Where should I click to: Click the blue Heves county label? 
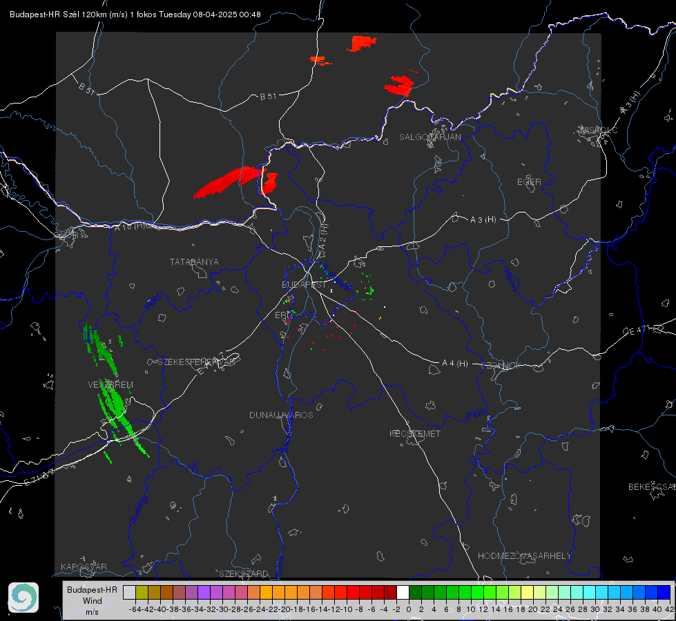click(x=510, y=280)
